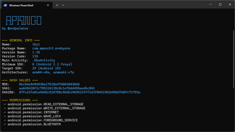The height and width of the screenshot is (132, 235).
Task: Click the app name value '1by1'
Action: [36, 44]
